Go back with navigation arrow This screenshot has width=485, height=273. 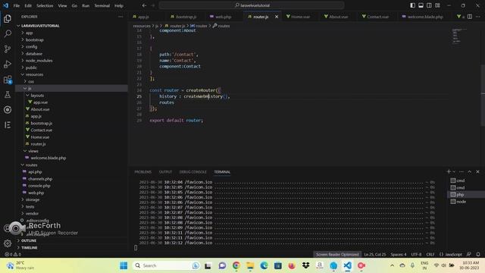coord(144,5)
